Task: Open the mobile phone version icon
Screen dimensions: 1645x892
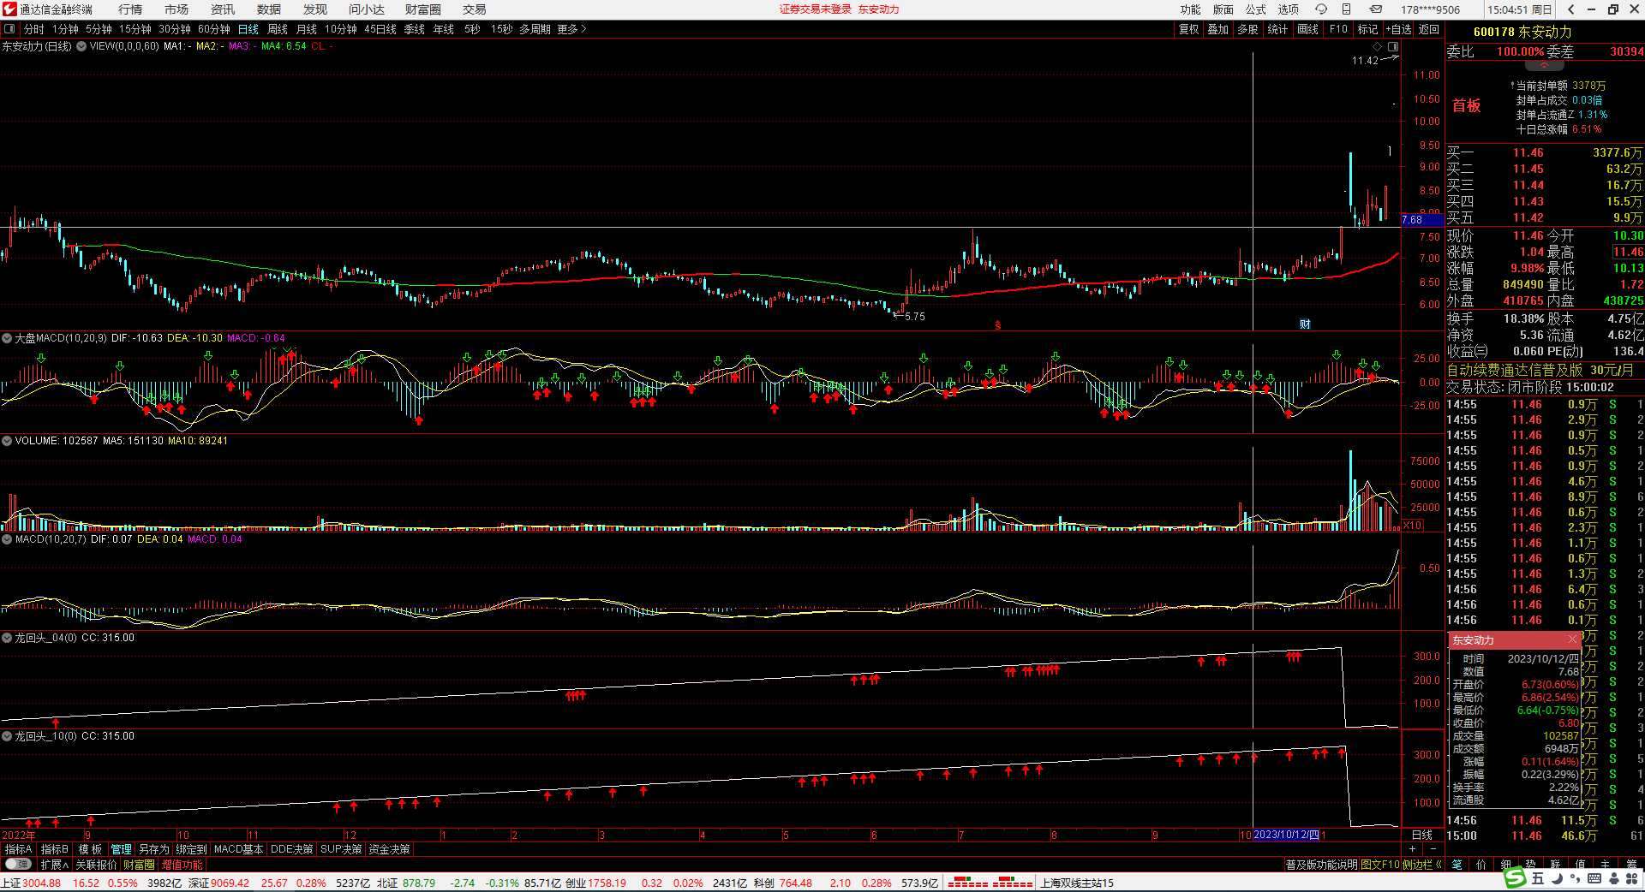Action: pyautogui.click(x=1346, y=9)
